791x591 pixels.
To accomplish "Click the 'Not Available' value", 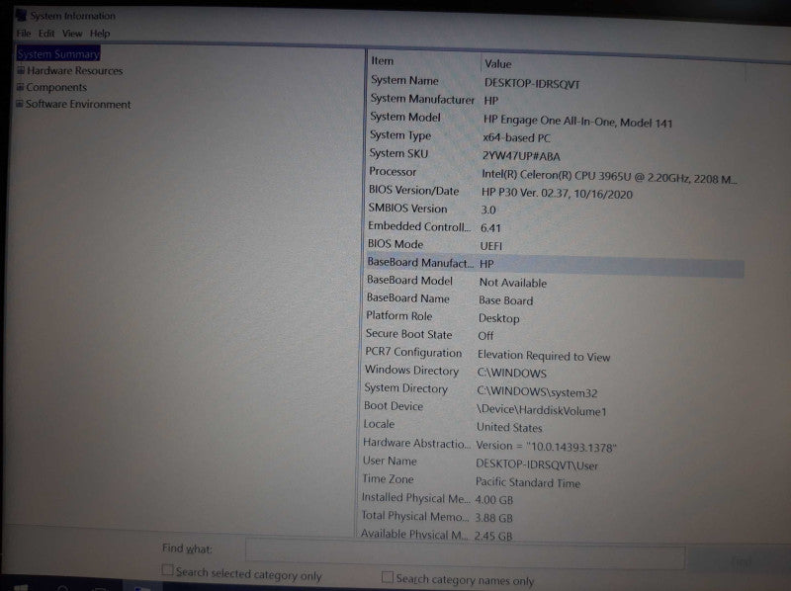I will [513, 283].
